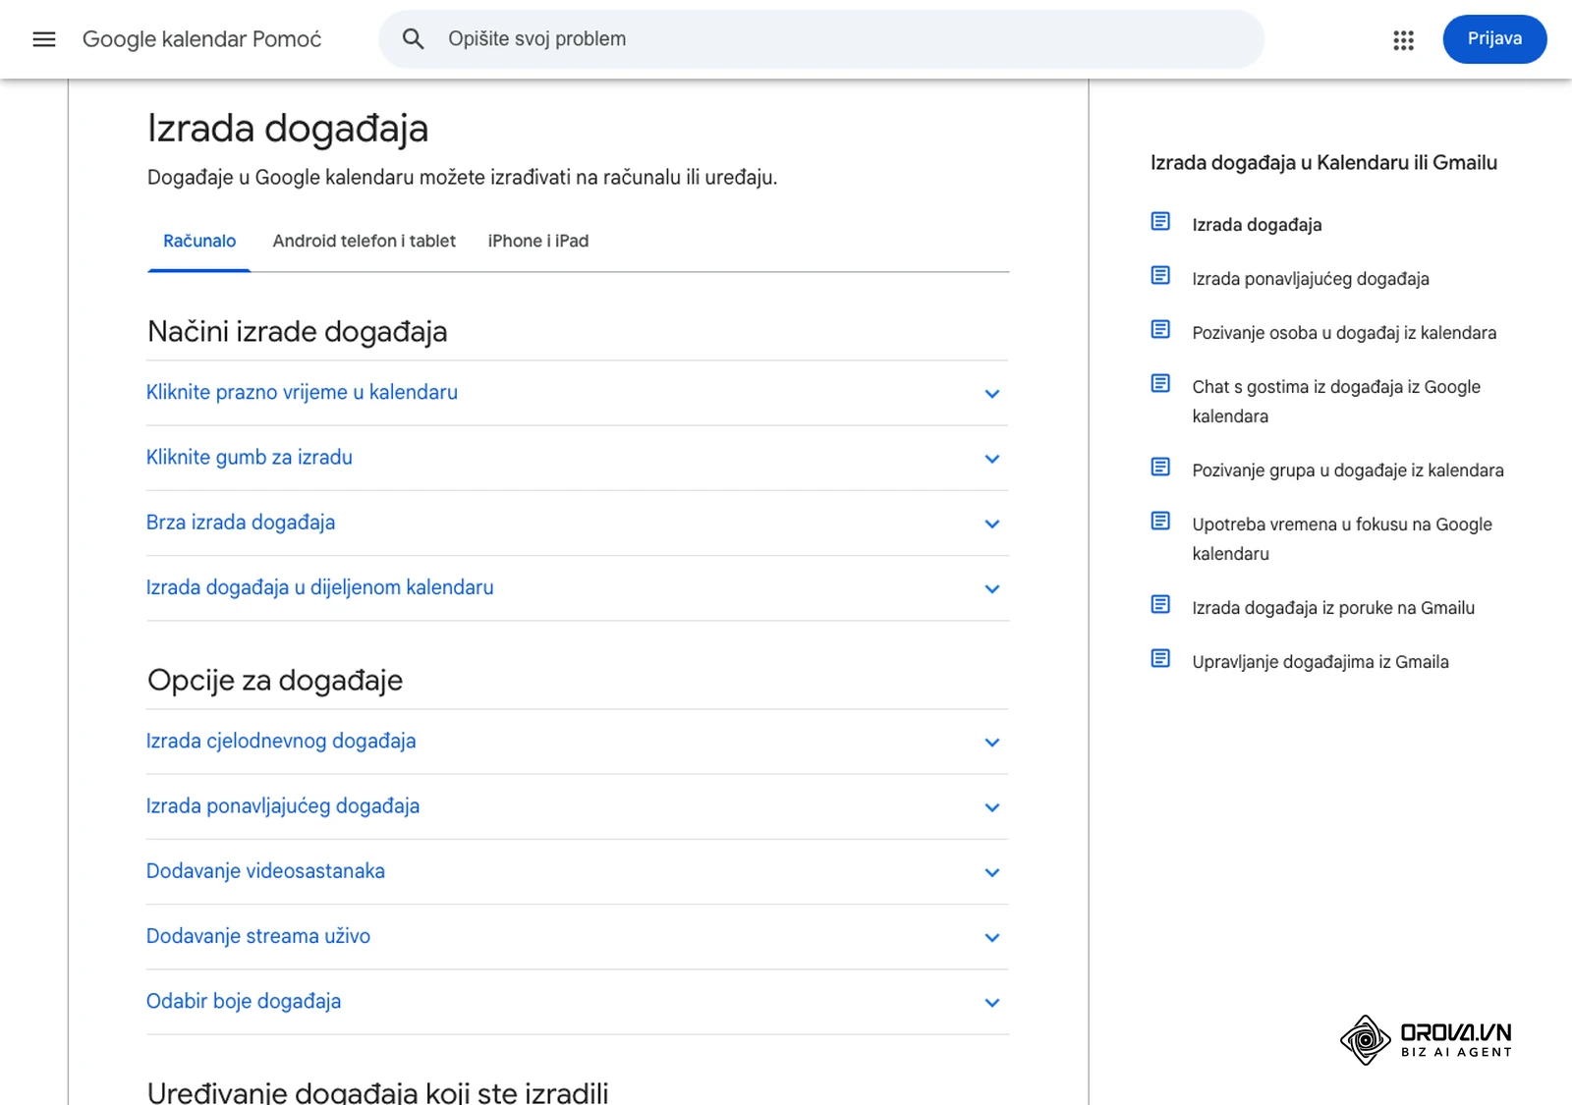Click article icon beside Upotreba vremena u fokusu
This screenshot has height=1105, width=1572.
[1160, 522]
